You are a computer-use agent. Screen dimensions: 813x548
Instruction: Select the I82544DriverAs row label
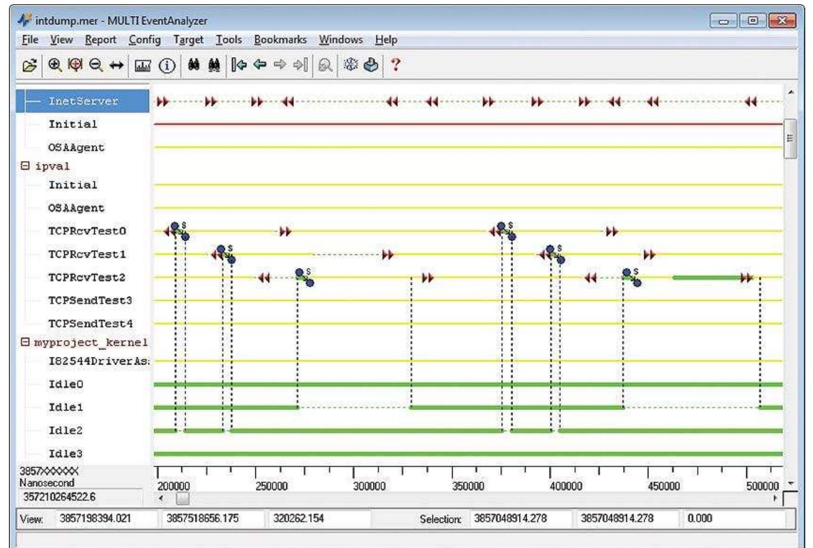pyautogui.click(x=98, y=361)
